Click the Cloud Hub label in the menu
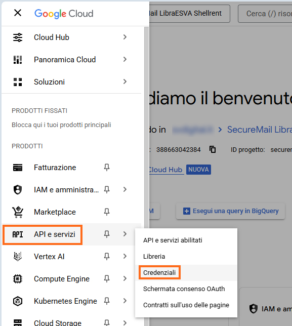 52,37
